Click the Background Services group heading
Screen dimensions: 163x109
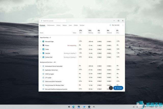pyautogui.click(x=48, y=62)
